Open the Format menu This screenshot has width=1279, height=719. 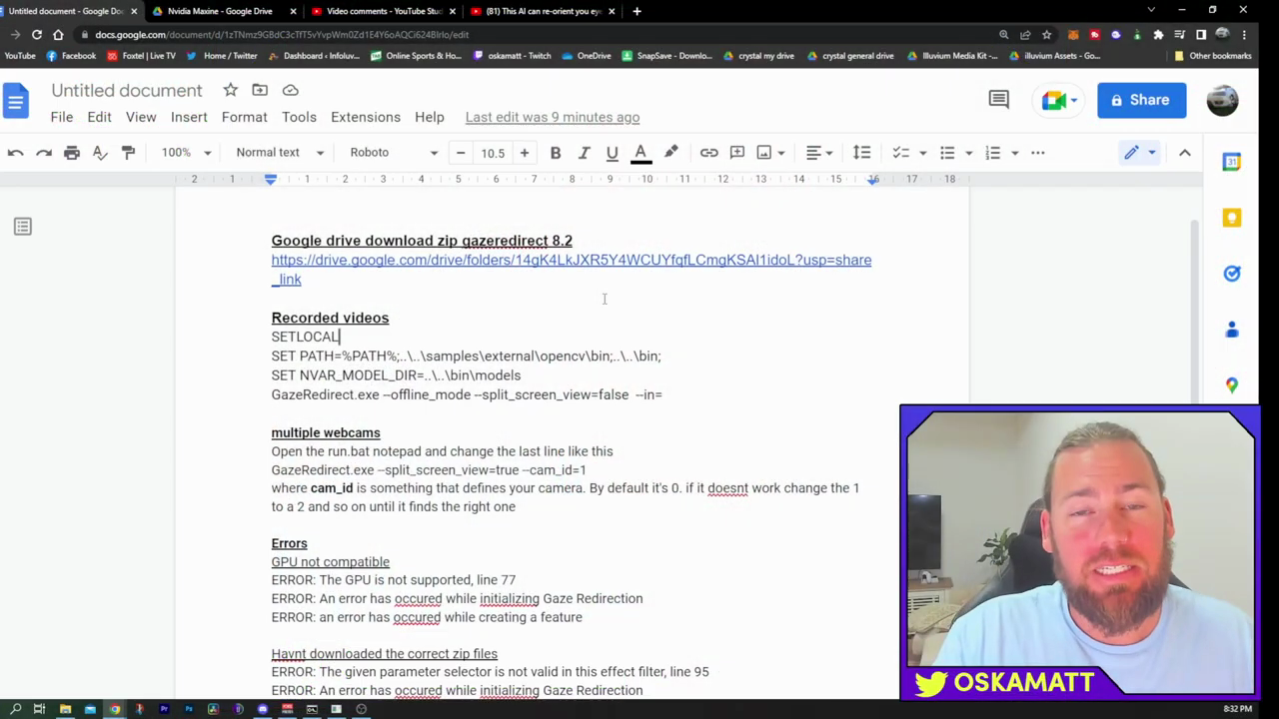[x=245, y=117]
